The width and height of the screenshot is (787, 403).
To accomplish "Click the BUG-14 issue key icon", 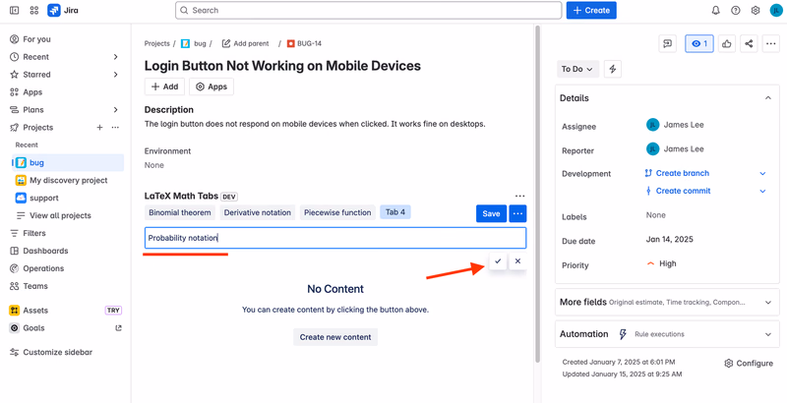I will pos(290,43).
